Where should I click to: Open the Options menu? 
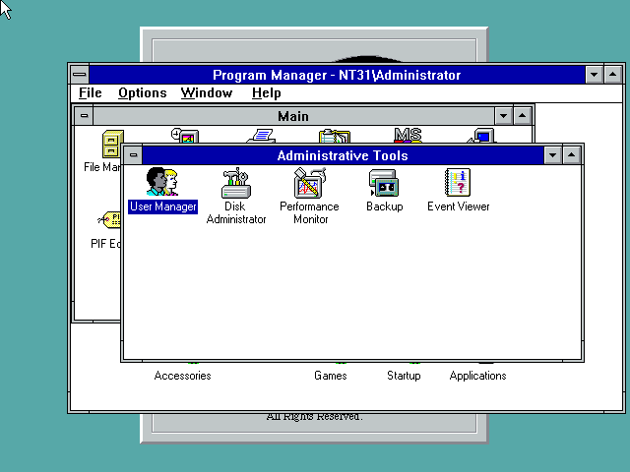pyautogui.click(x=142, y=92)
